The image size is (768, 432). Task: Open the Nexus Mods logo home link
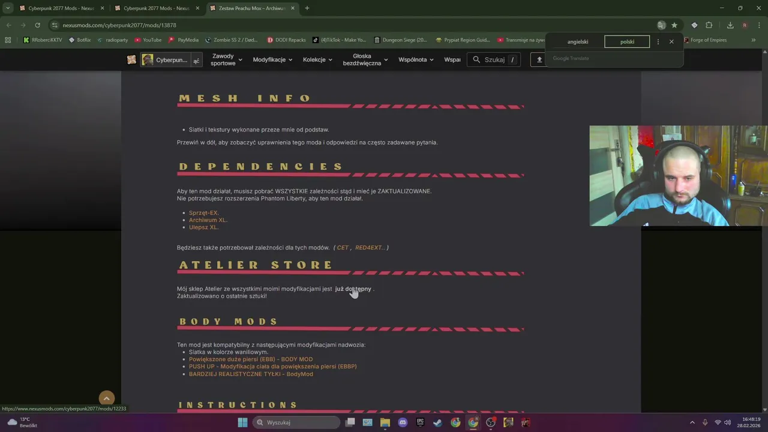tap(131, 59)
